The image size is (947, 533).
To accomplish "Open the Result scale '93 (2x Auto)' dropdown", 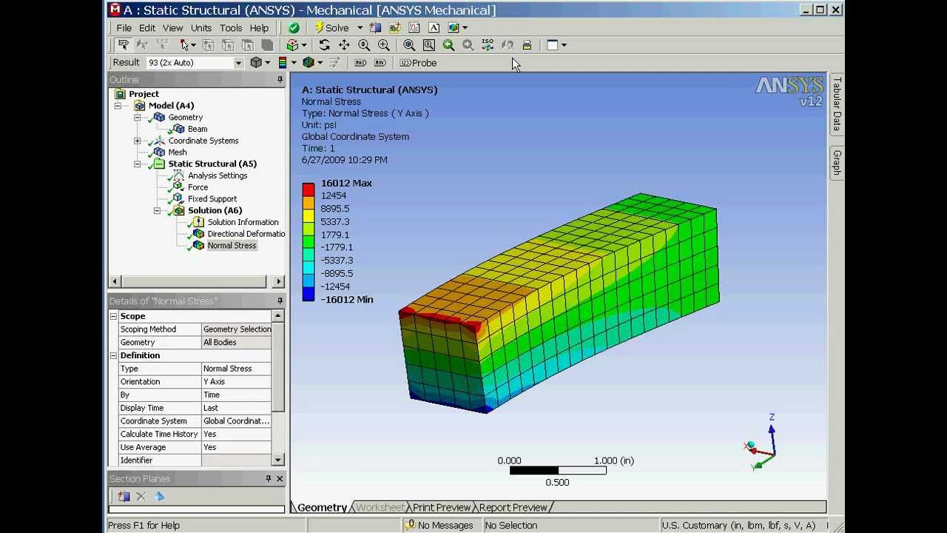I will pyautogui.click(x=237, y=63).
